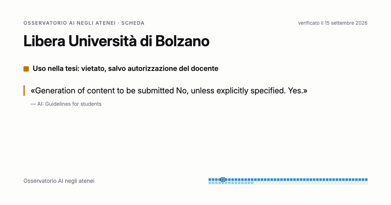Click first dark blue square in top row
The width and height of the screenshot is (391, 205).
click(210, 180)
